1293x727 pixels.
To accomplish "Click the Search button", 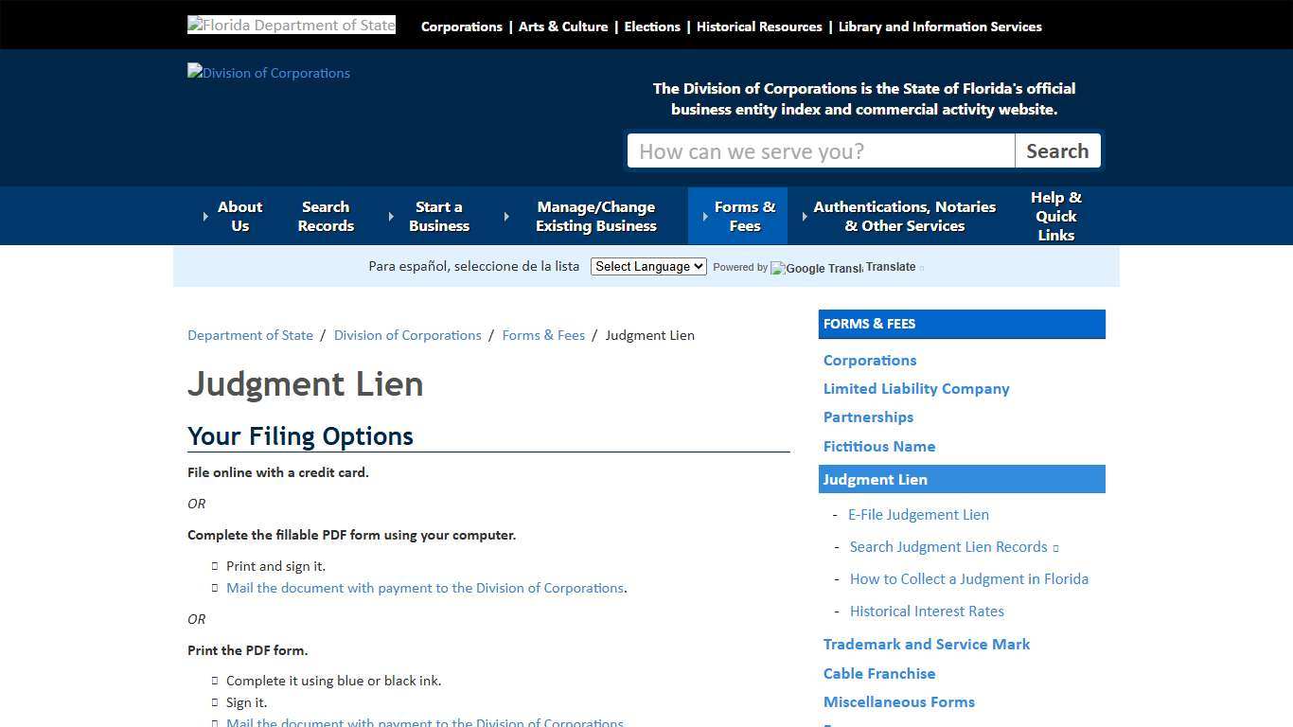I will [x=1057, y=151].
